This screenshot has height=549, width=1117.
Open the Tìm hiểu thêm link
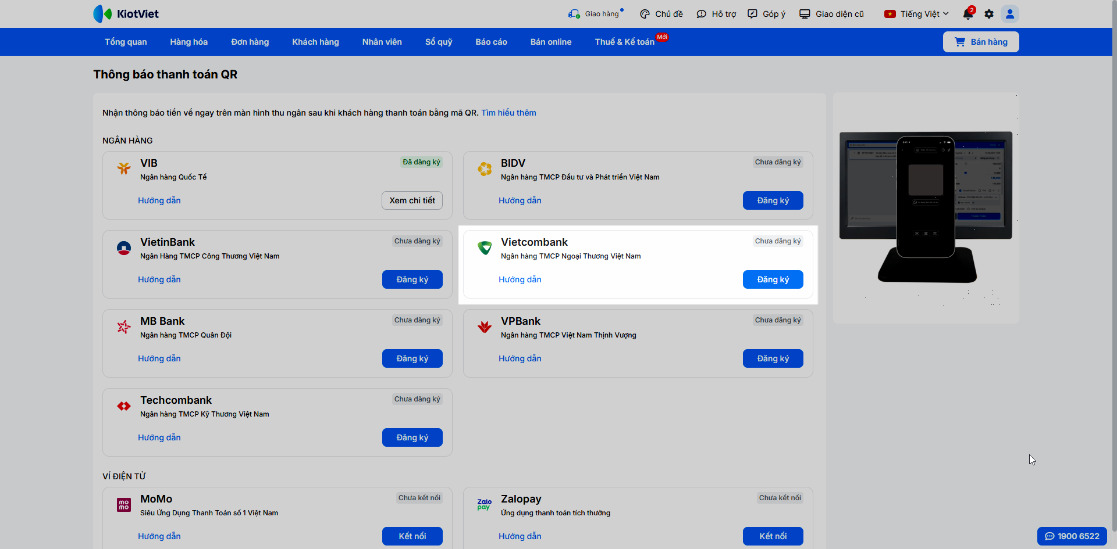(x=508, y=113)
